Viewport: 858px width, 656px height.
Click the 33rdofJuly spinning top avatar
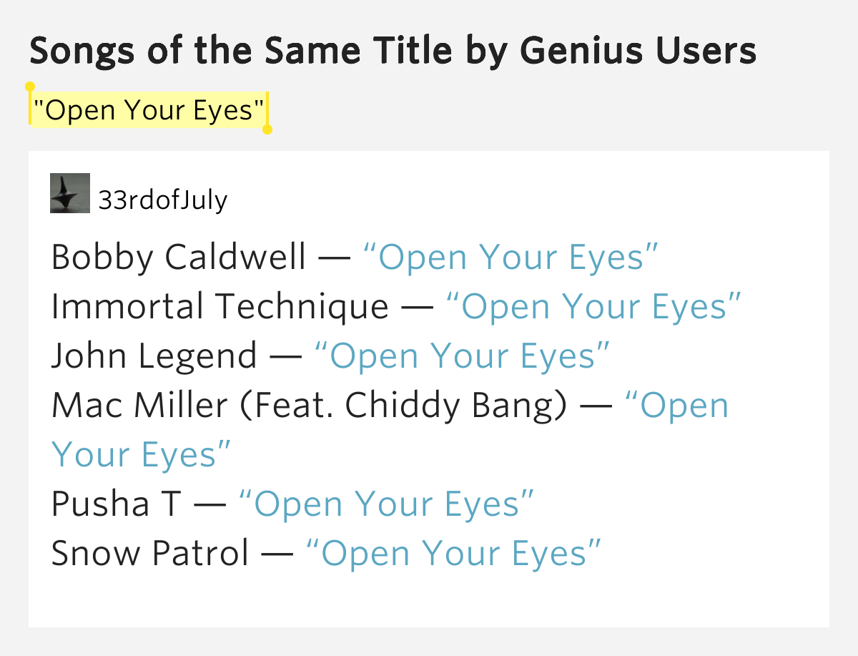70,193
